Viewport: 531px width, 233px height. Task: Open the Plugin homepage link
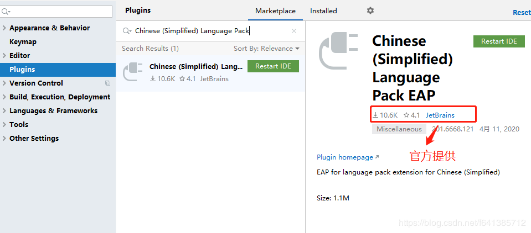point(348,157)
